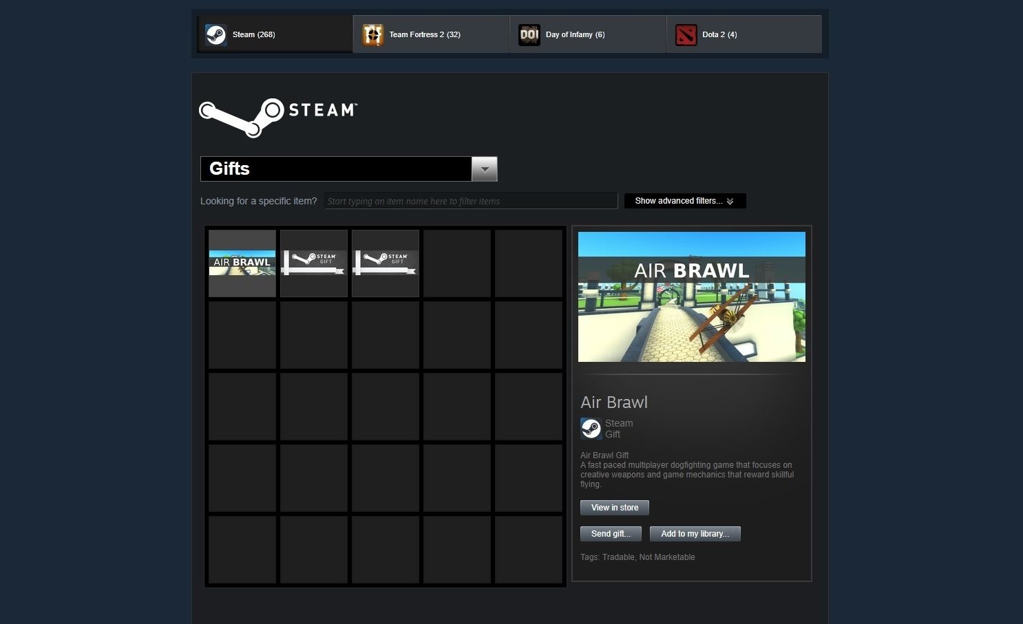The width and height of the screenshot is (1023, 624).
Task: Click the large Steam logo header
Action: click(x=278, y=118)
